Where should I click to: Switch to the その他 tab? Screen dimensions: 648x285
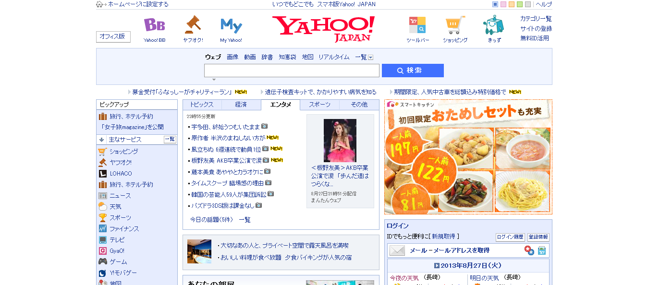click(359, 105)
